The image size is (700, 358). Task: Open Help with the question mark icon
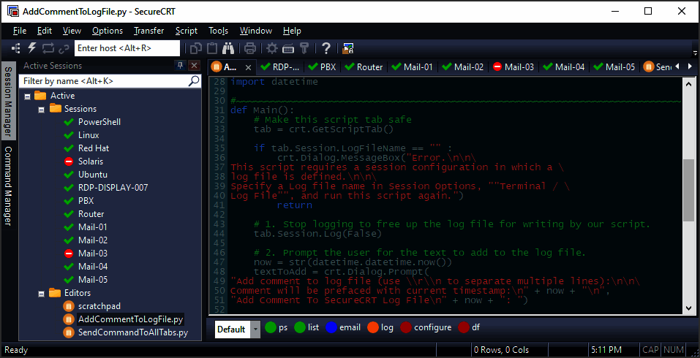point(326,48)
